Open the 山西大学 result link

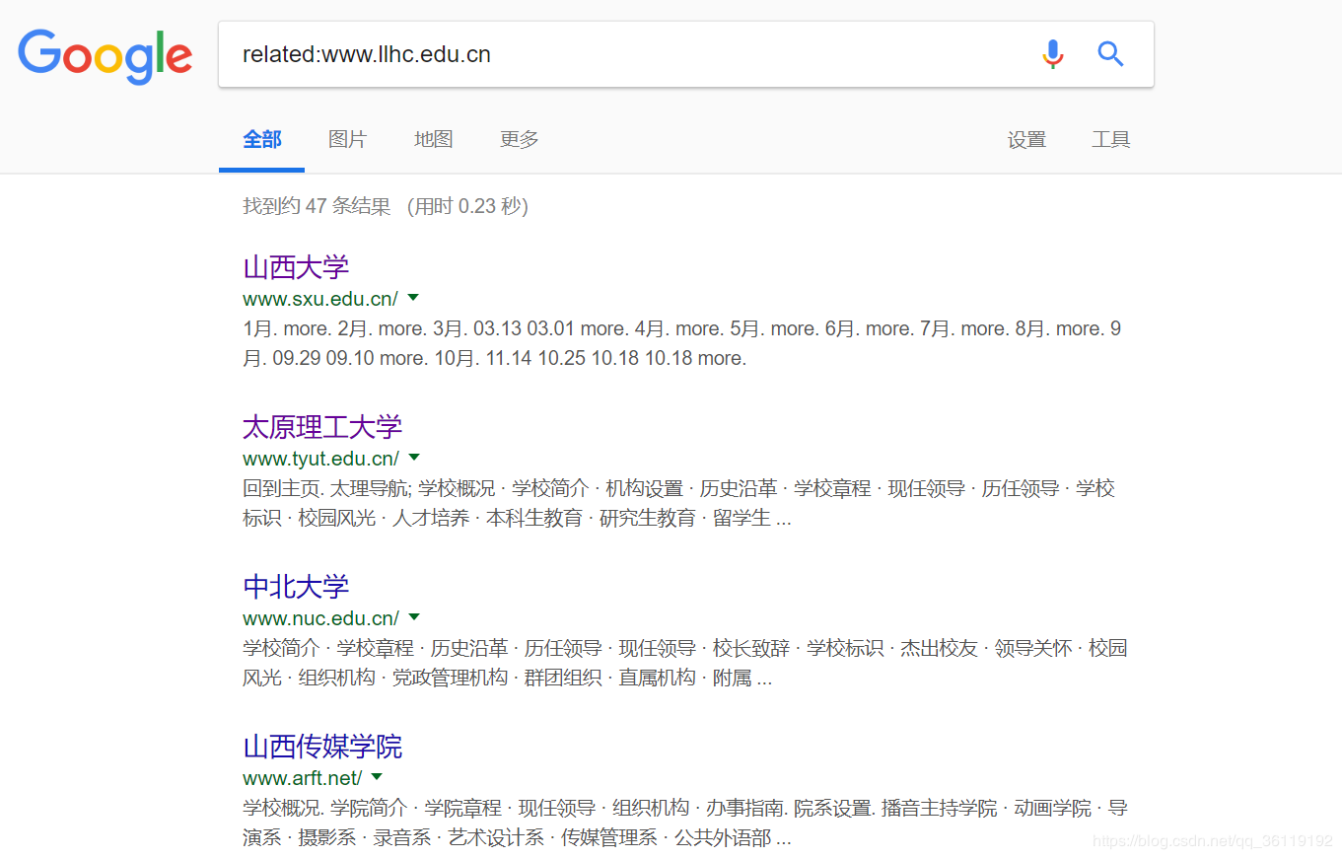pyautogui.click(x=296, y=267)
